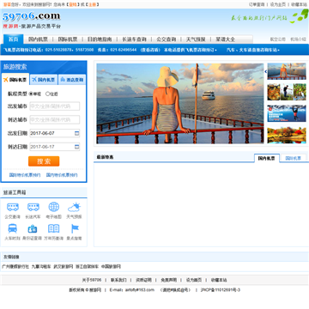Open the 航空公司 link right of navigation

click(x=278, y=39)
